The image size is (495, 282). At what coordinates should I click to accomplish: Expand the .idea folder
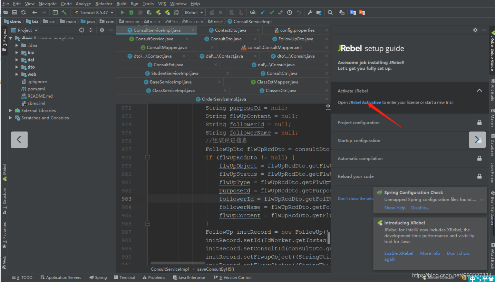click(17, 45)
